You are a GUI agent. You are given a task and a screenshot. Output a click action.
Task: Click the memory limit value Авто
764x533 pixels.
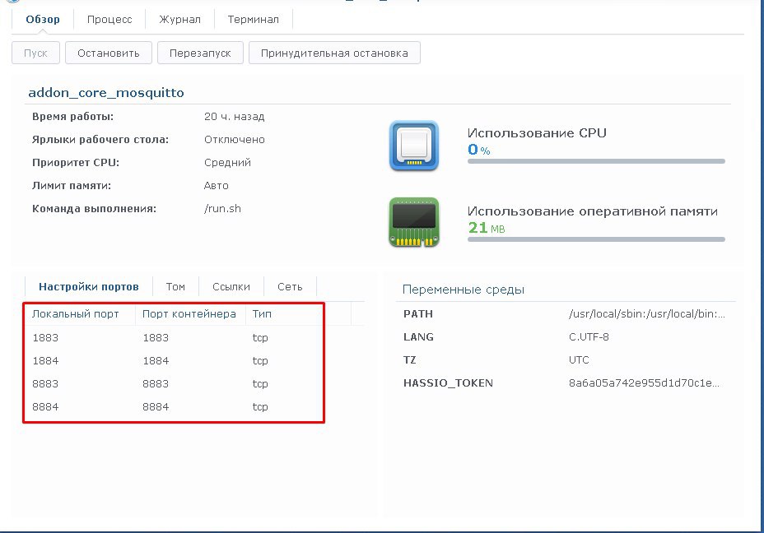coord(217,185)
